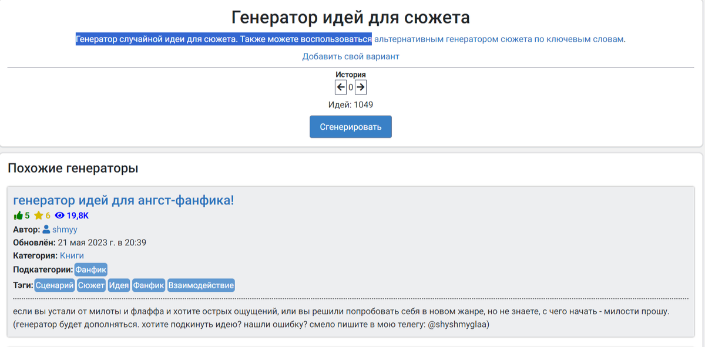Select the Фанфик tag in the tags row

[147, 285]
